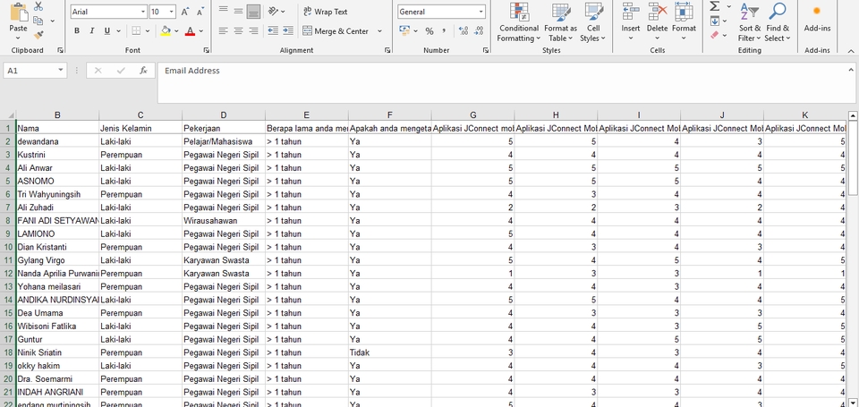Click the Insert Function fx icon
The height and width of the screenshot is (407, 859).
click(143, 71)
